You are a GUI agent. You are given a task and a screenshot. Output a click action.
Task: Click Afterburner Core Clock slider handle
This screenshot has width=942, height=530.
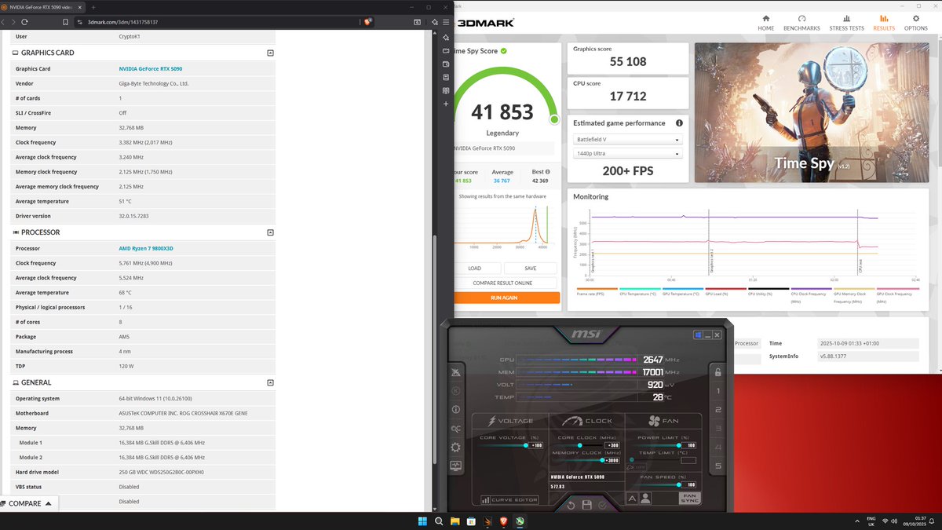coord(580,445)
